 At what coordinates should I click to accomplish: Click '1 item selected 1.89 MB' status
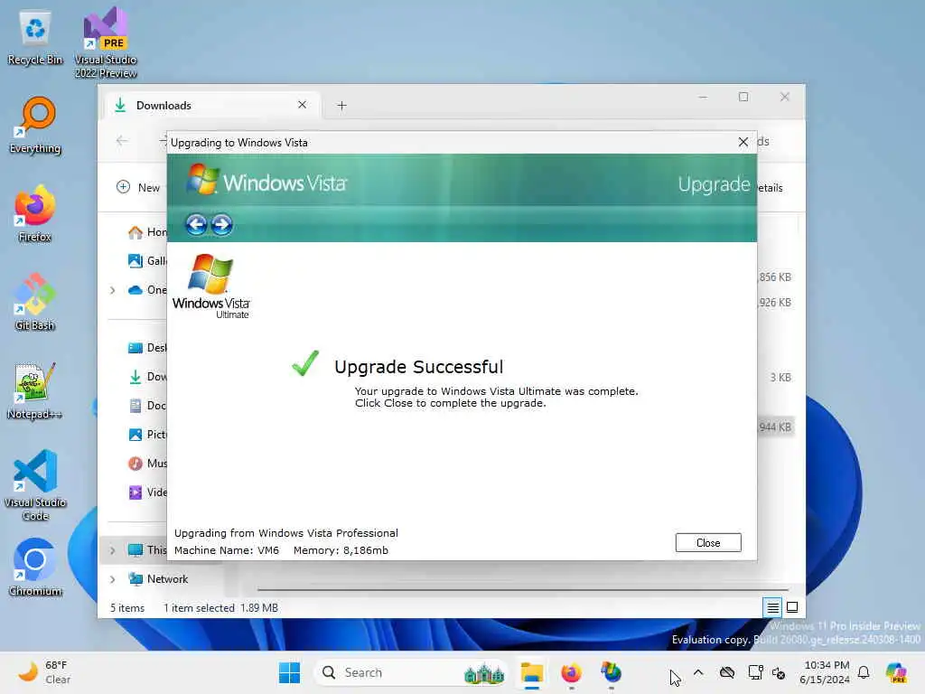(220, 608)
